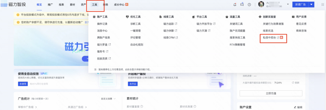Select RTA策略管理 in the tools menu

pos(237,45)
